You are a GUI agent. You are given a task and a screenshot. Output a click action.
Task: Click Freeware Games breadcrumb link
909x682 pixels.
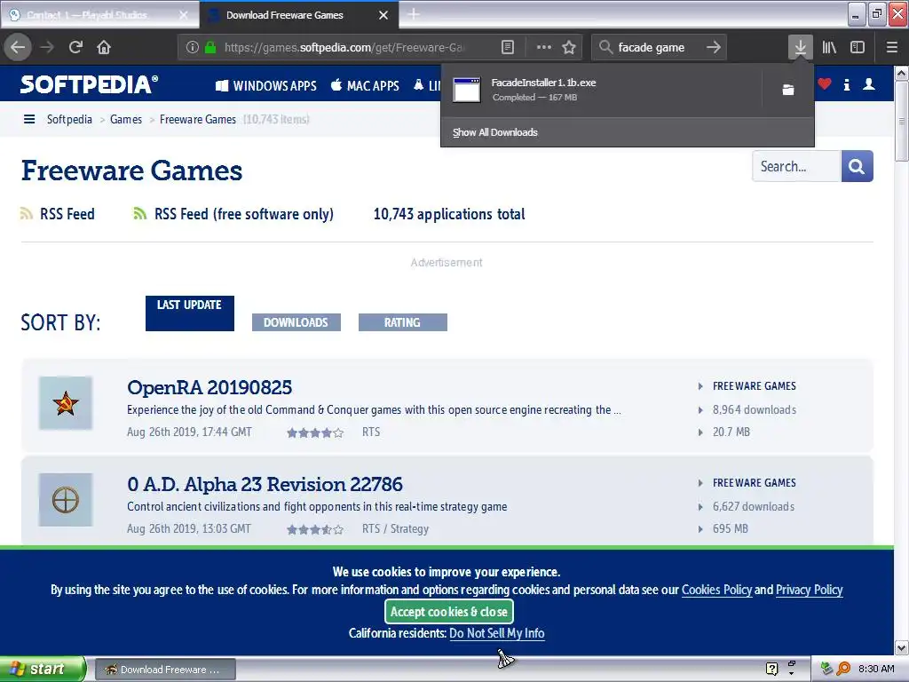coord(198,119)
